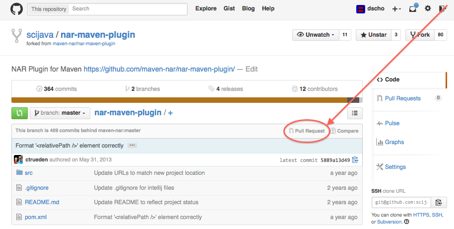Viewport: 454px width, 229px height.
Task: View the 364 commits history
Action: click(x=57, y=89)
